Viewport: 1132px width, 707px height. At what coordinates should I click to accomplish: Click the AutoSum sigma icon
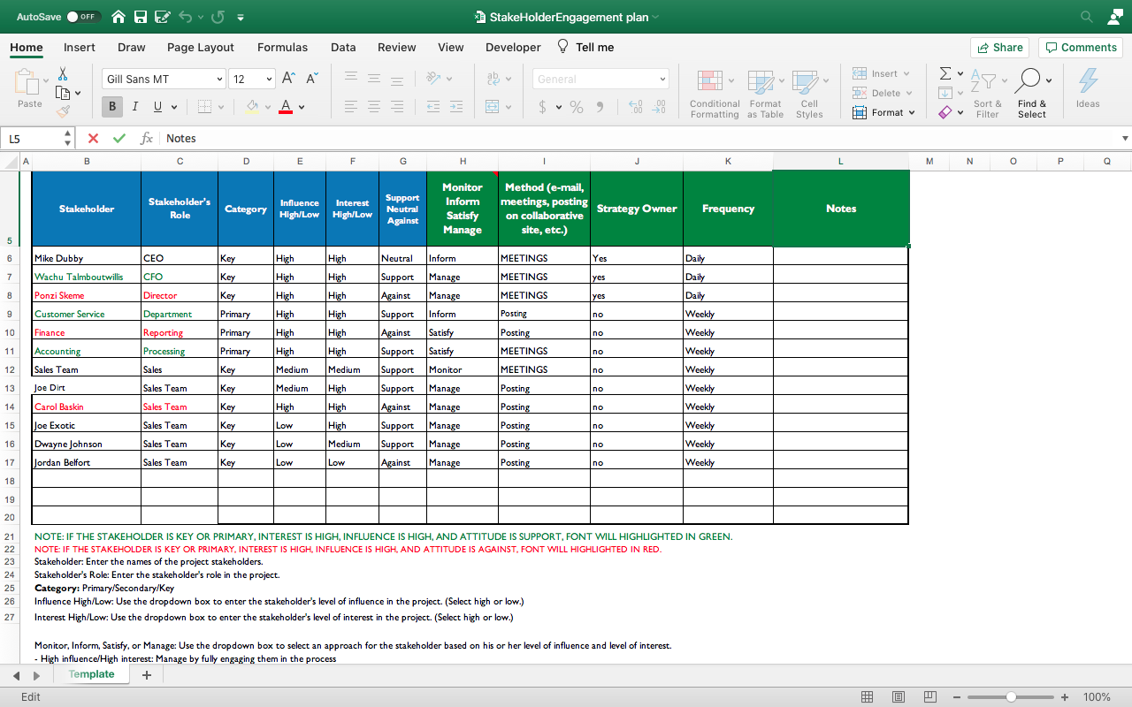click(x=945, y=72)
